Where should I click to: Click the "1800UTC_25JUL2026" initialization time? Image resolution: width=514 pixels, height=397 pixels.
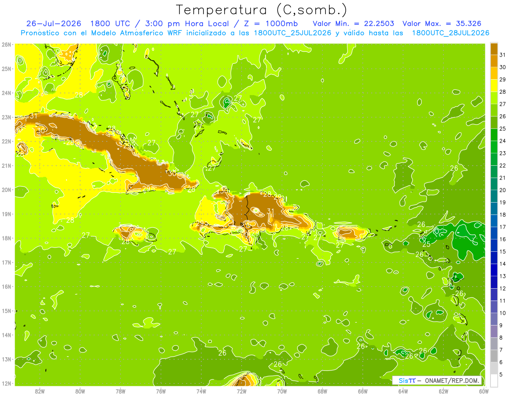[293, 33]
